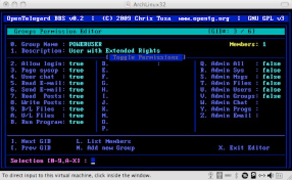
Task: Click the 'Prev GID' menu option
Action: coord(31,148)
